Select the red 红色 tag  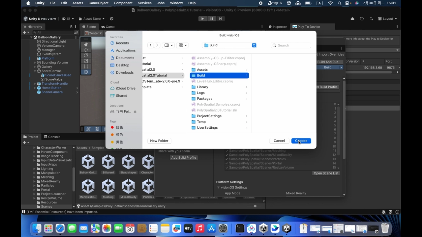[117, 127]
